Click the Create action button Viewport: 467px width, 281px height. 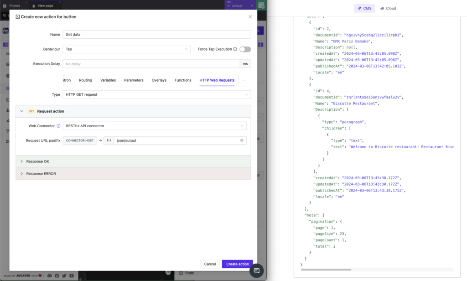tap(237, 264)
